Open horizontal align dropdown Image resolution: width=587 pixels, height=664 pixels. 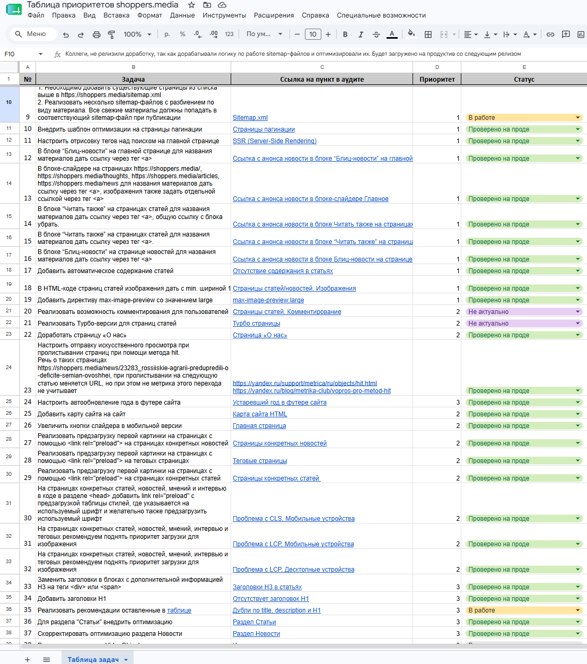(471, 34)
